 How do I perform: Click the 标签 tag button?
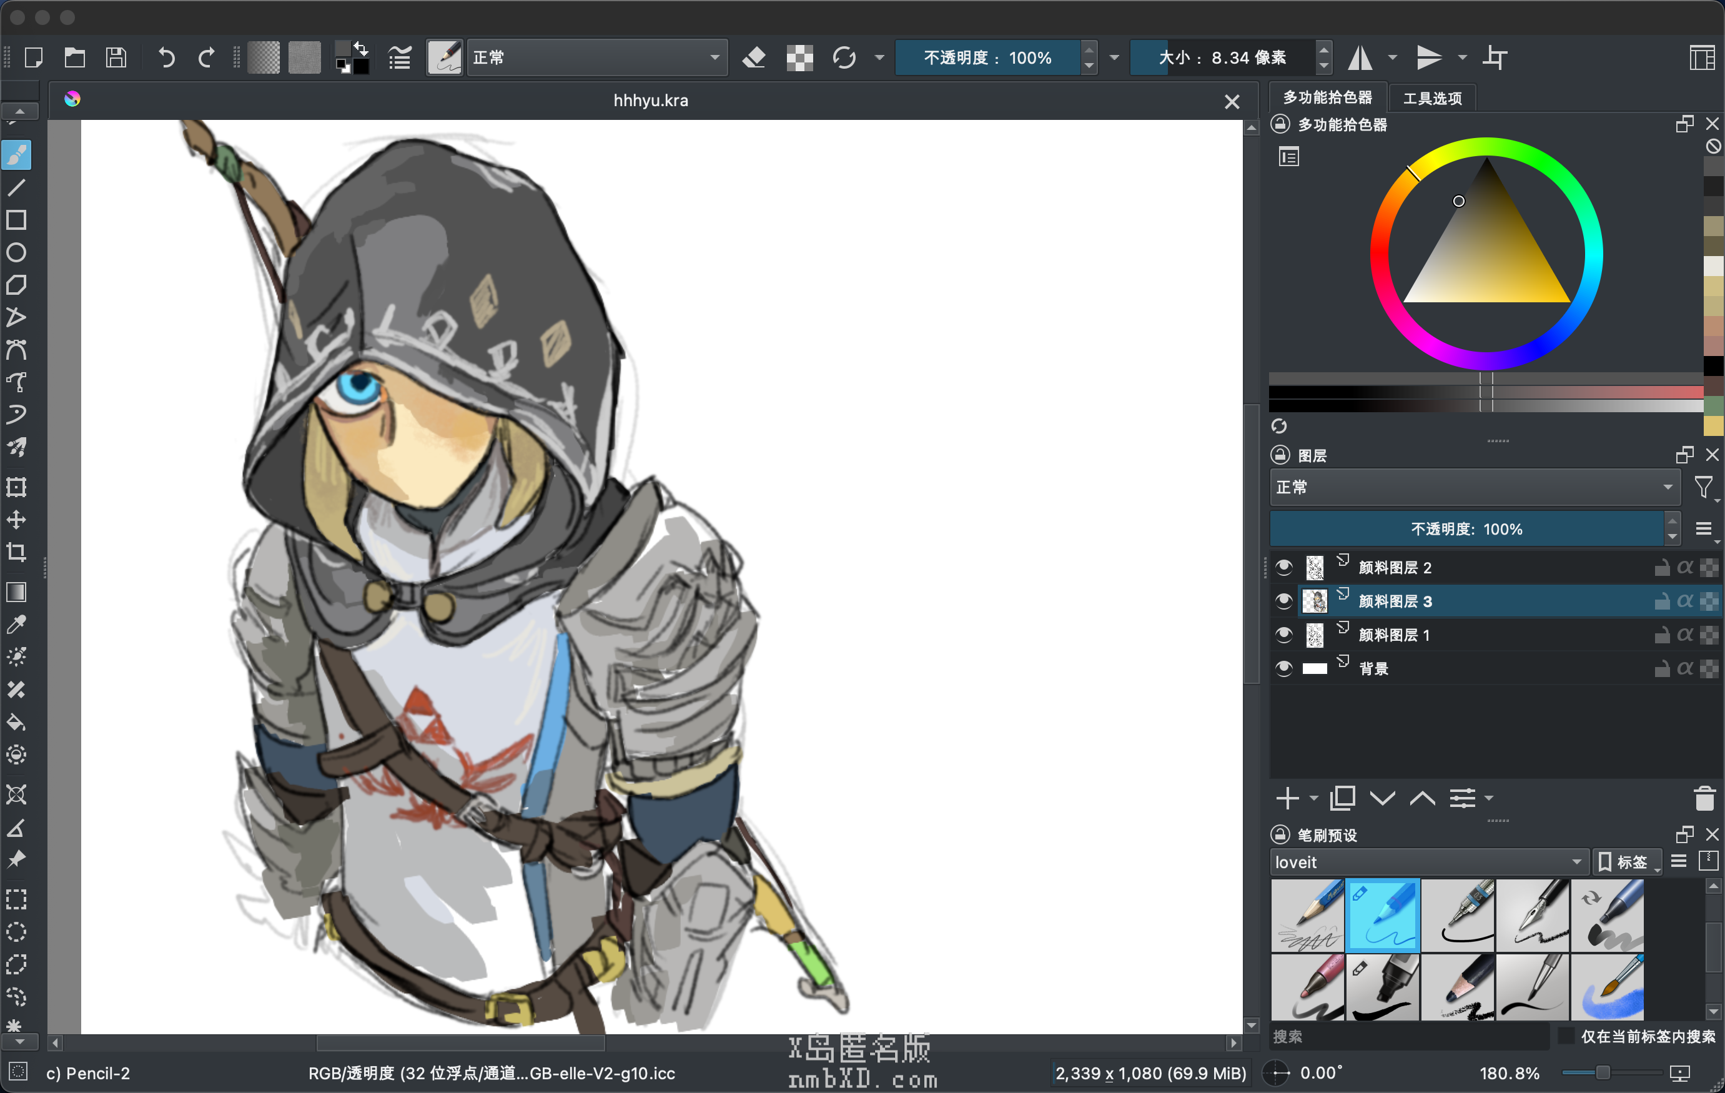[x=1626, y=862]
